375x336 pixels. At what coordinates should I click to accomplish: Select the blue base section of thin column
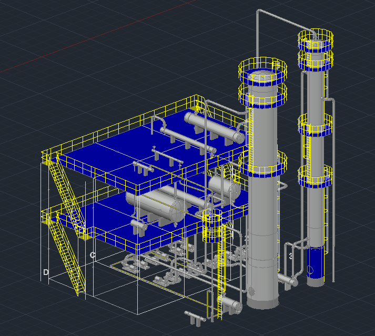(316, 262)
